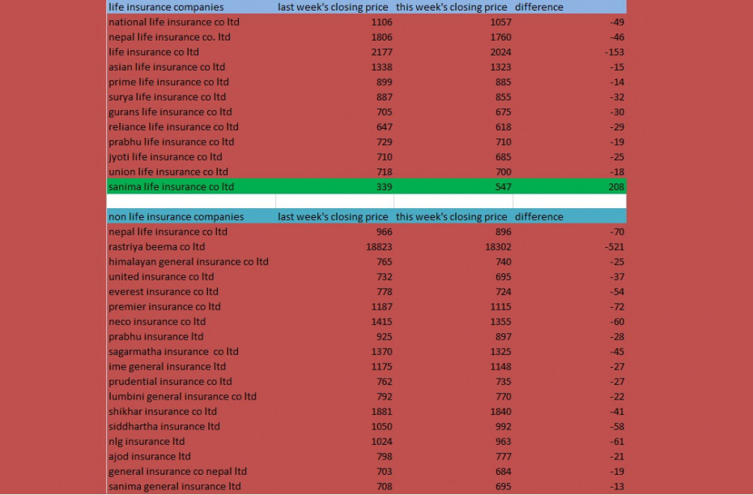The image size is (753, 495).
Task: Select the 1148 closing price cell
Action: 453,365
